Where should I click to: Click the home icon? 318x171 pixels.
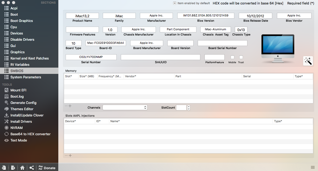[x=22, y=168]
